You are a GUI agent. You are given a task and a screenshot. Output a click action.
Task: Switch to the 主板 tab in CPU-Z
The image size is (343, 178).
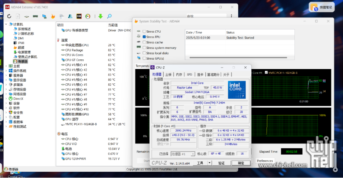[x=168, y=75]
